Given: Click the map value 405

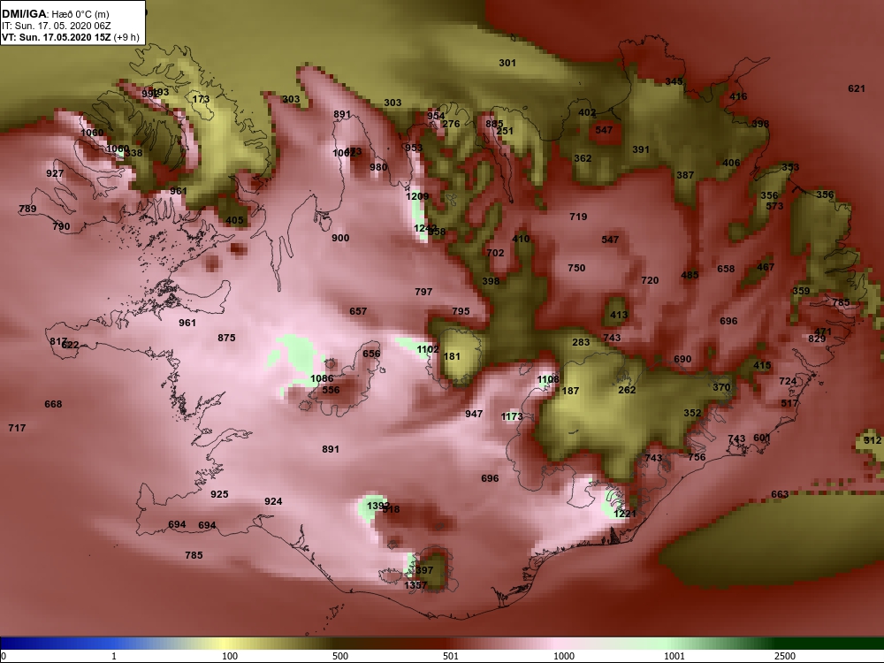Looking at the screenshot, I should click(234, 220).
